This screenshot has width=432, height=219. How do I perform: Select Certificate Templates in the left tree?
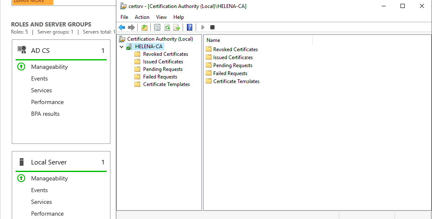(166, 84)
